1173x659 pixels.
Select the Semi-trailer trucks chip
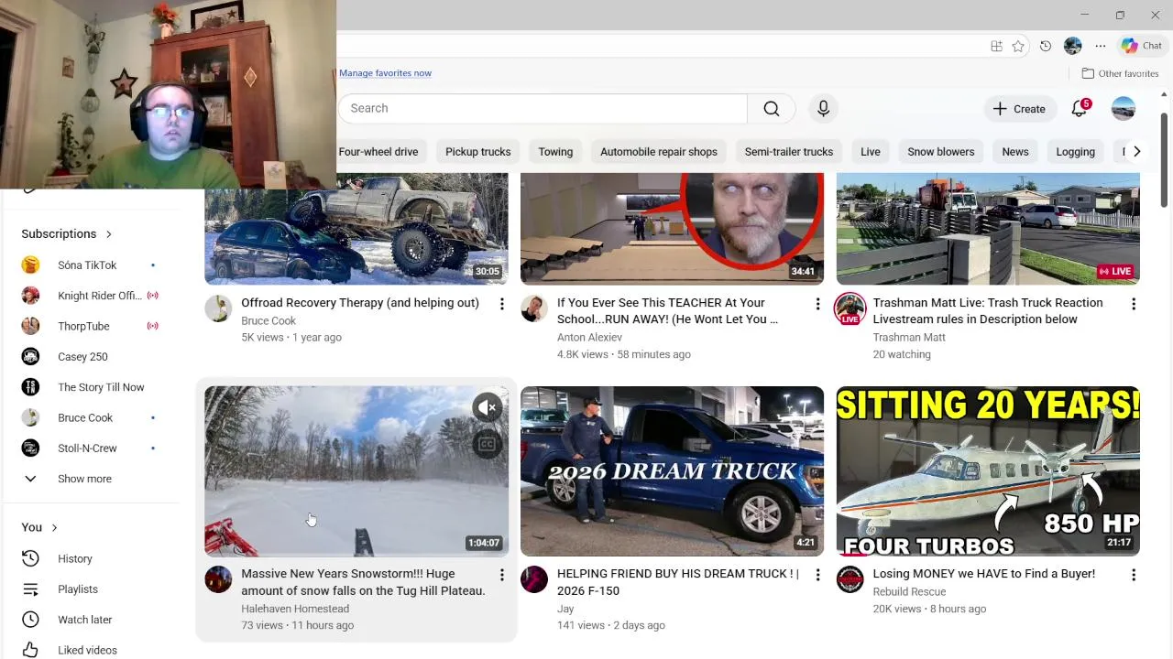pyautogui.click(x=789, y=152)
